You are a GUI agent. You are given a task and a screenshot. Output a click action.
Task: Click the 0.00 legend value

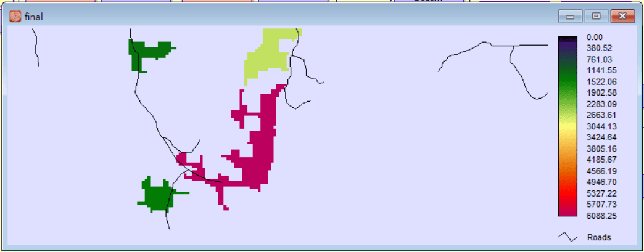pos(595,38)
